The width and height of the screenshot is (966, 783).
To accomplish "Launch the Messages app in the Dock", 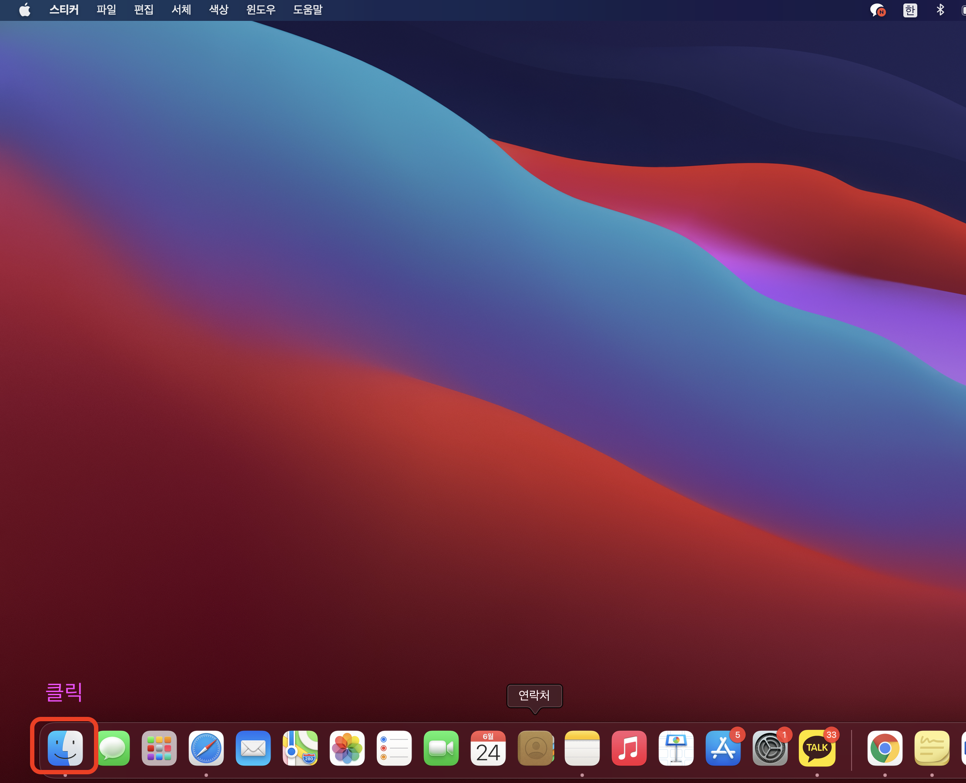I will [x=113, y=748].
